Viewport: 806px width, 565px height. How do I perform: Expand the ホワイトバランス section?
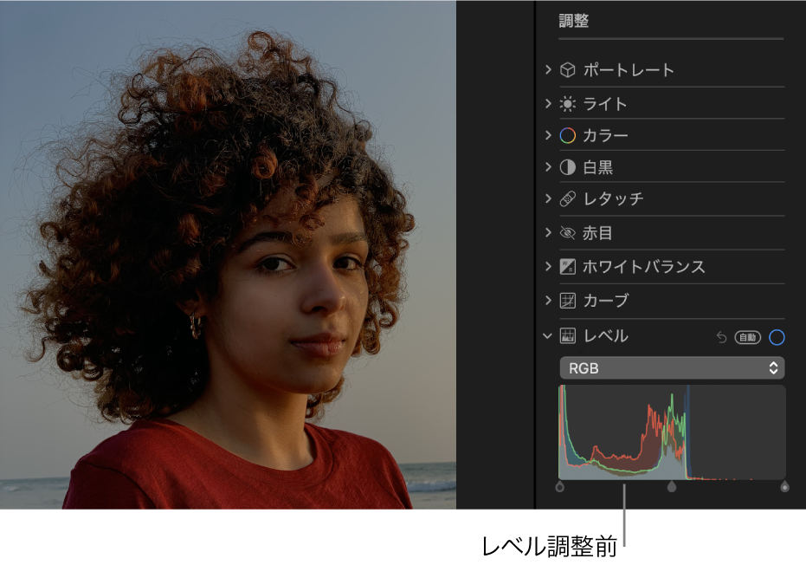550,267
